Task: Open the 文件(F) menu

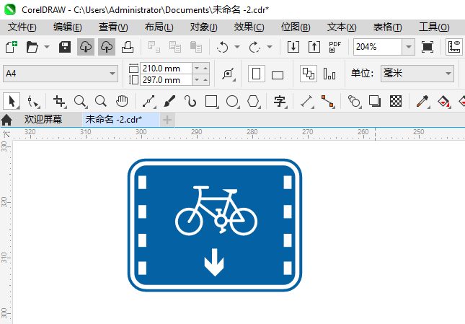Action: [x=22, y=27]
